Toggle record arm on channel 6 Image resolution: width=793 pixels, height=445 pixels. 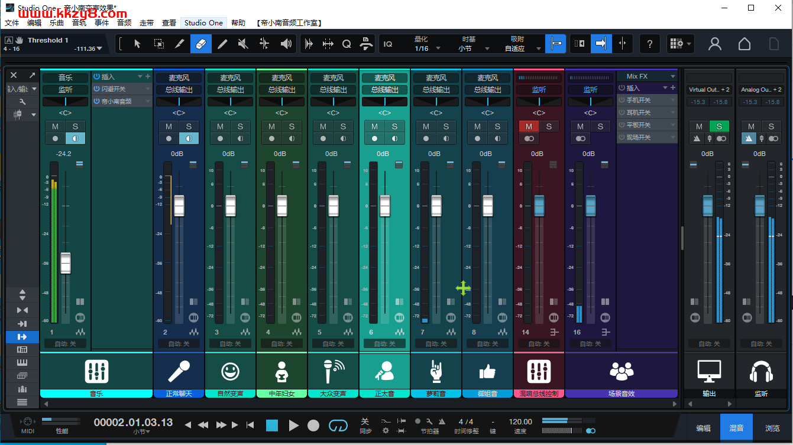[374, 139]
